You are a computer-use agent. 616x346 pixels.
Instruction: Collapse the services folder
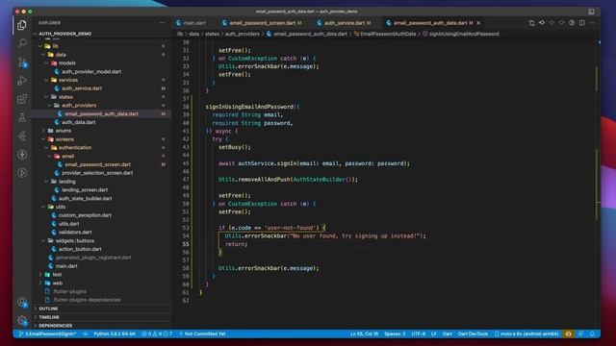[x=68, y=80]
